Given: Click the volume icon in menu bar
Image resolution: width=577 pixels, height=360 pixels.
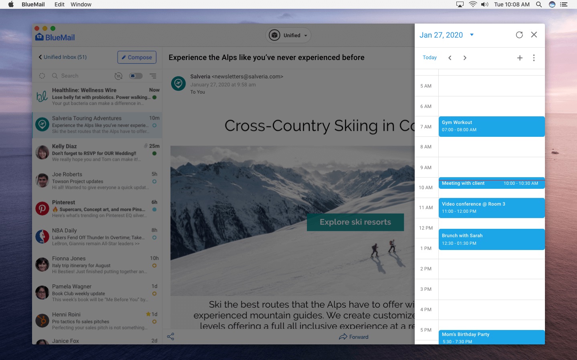Looking at the screenshot, I should (x=485, y=4).
